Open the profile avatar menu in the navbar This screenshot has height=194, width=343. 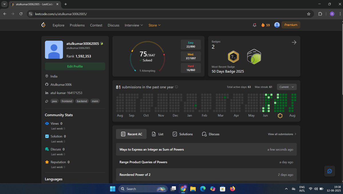tap(277, 25)
